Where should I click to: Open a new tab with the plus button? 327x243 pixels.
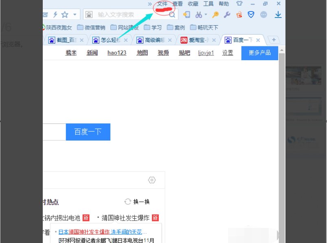click(274, 40)
